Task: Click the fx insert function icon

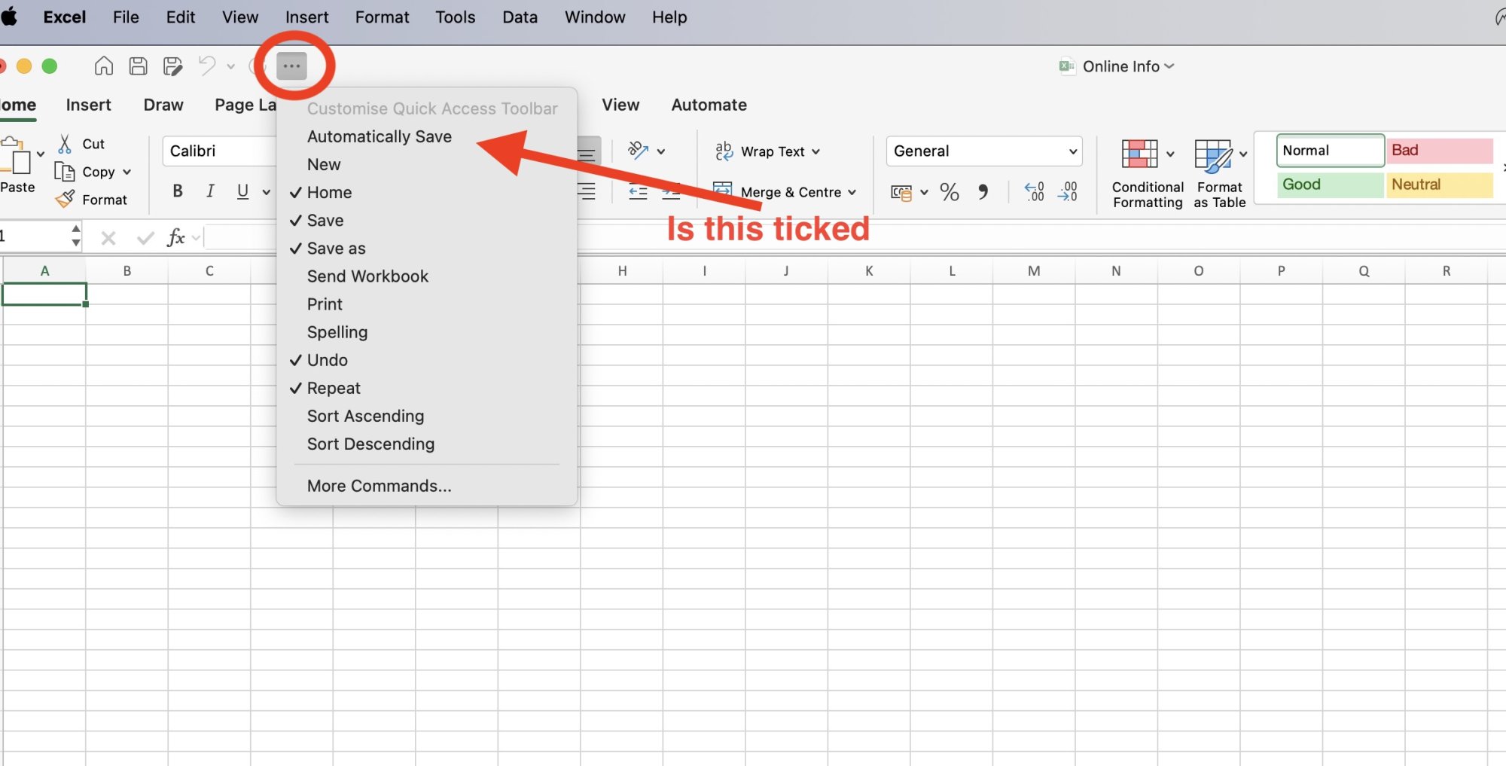Action: point(176,237)
